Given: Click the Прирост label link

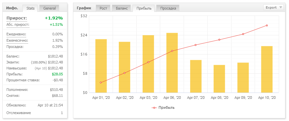Looking at the screenshot, I should (17, 18).
